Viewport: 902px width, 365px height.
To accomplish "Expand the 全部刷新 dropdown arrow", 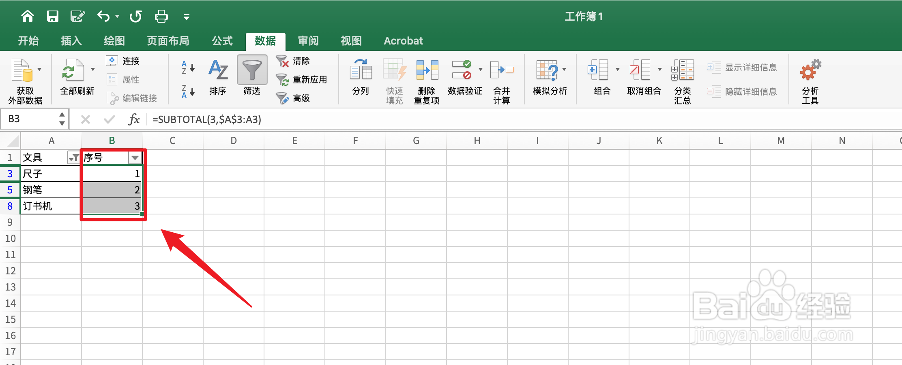I will [x=93, y=70].
